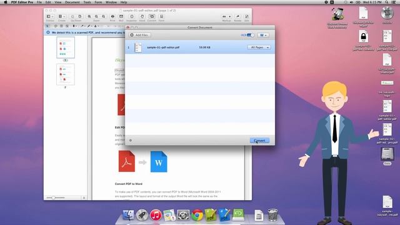
Task: Click the Mail toolbar icon
Action: tap(121, 17)
